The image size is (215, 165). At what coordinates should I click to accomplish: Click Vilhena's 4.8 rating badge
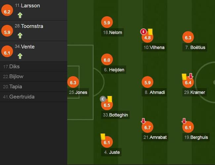tap(148, 37)
